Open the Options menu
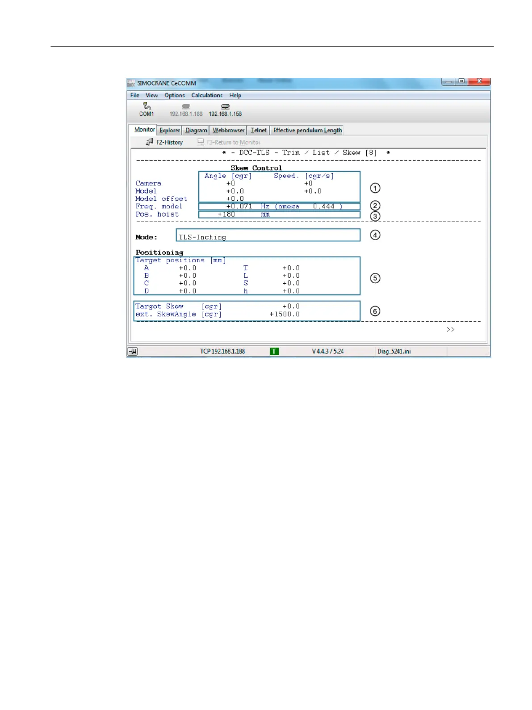The height and width of the screenshot is (710, 532). pyautogui.click(x=174, y=95)
